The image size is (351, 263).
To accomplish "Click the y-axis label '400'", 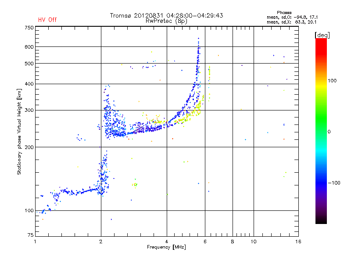I will [x=29, y=84].
